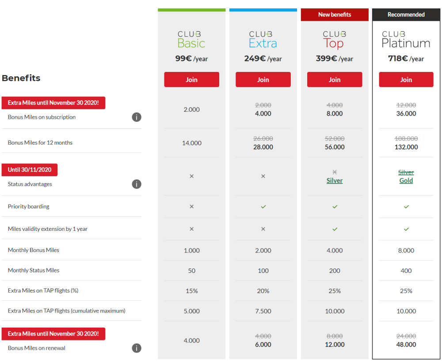Click green check for Extra priority boarding
Screen dimensions: 442x362
(x=263, y=207)
